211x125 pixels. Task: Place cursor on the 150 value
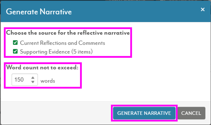tap(19, 80)
